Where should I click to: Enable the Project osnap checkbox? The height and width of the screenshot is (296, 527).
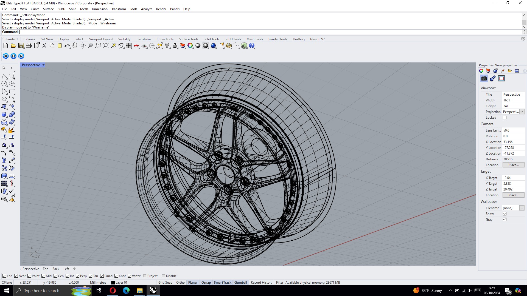point(145,276)
